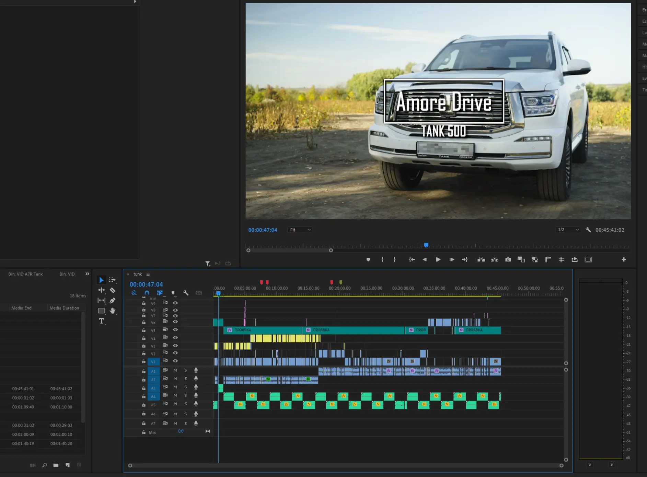The height and width of the screenshot is (477, 647).
Task: Solo audio track A2
Action: tap(186, 379)
